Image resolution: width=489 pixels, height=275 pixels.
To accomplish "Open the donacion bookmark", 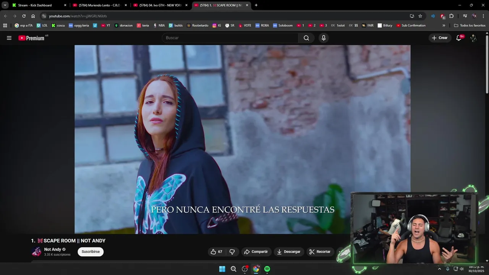I will 123,26.
